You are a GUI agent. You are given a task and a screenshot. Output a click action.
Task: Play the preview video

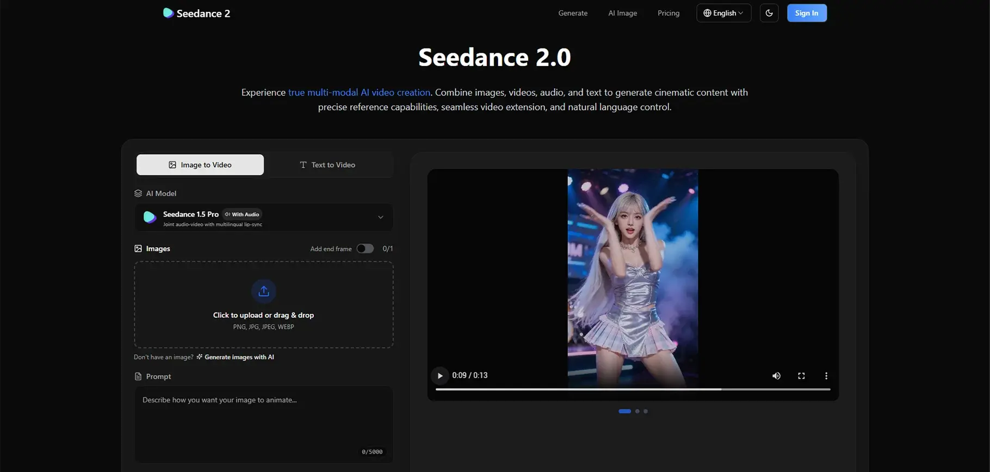440,376
